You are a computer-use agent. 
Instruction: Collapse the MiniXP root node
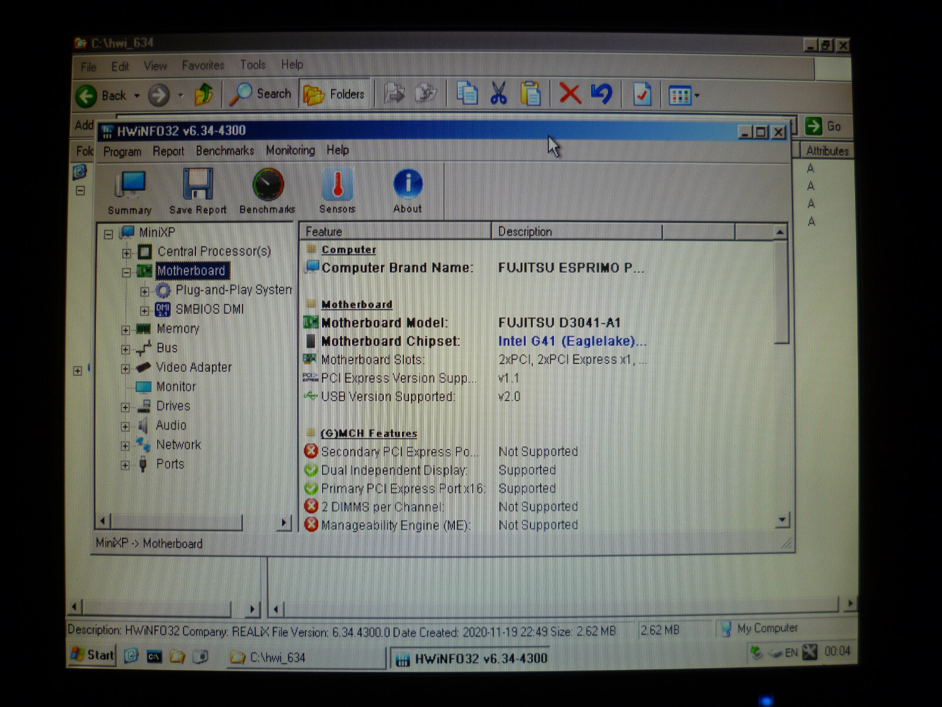(x=108, y=234)
